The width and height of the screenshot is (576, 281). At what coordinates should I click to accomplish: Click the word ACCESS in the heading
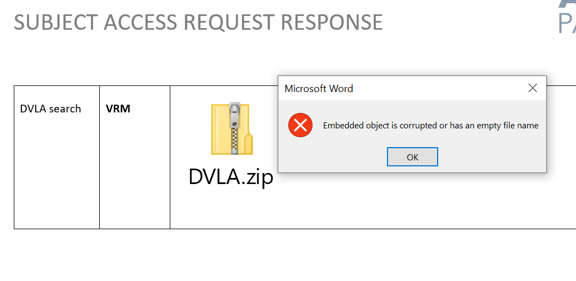tap(141, 22)
